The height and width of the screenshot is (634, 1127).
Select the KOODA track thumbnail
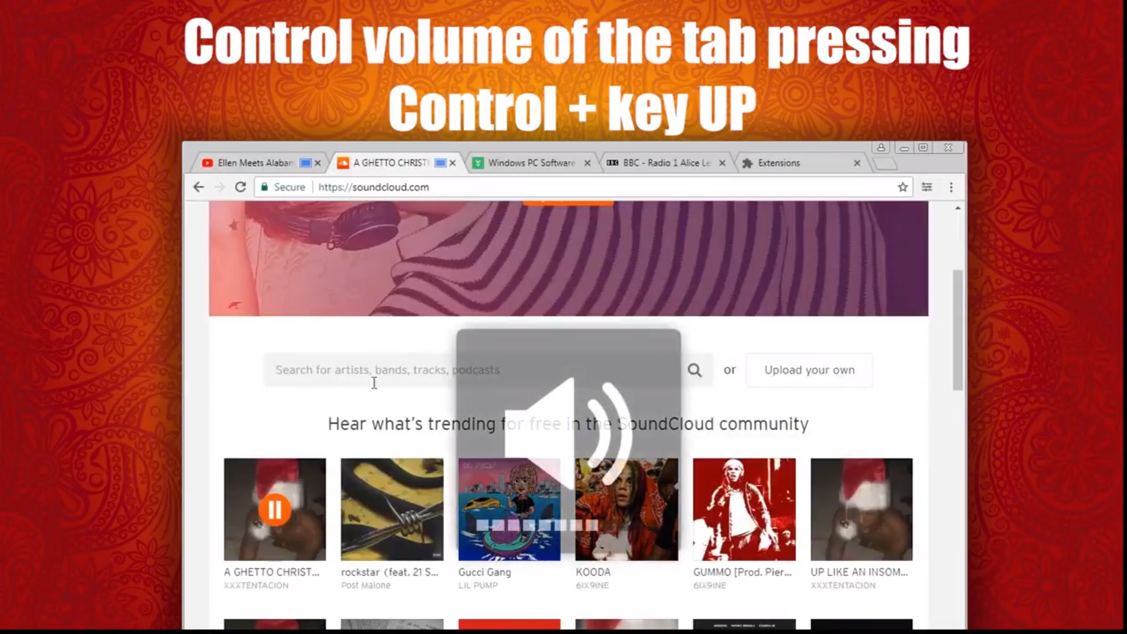point(626,508)
